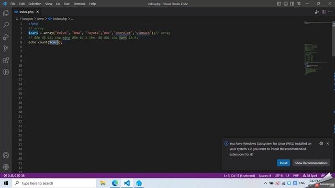The width and height of the screenshot is (335, 188).
Task: Click errors and warnings status indicator
Action: (14, 175)
